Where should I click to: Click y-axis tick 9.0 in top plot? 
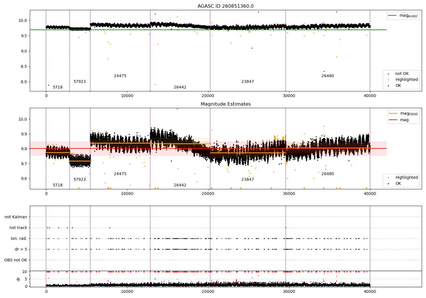coord(24,51)
